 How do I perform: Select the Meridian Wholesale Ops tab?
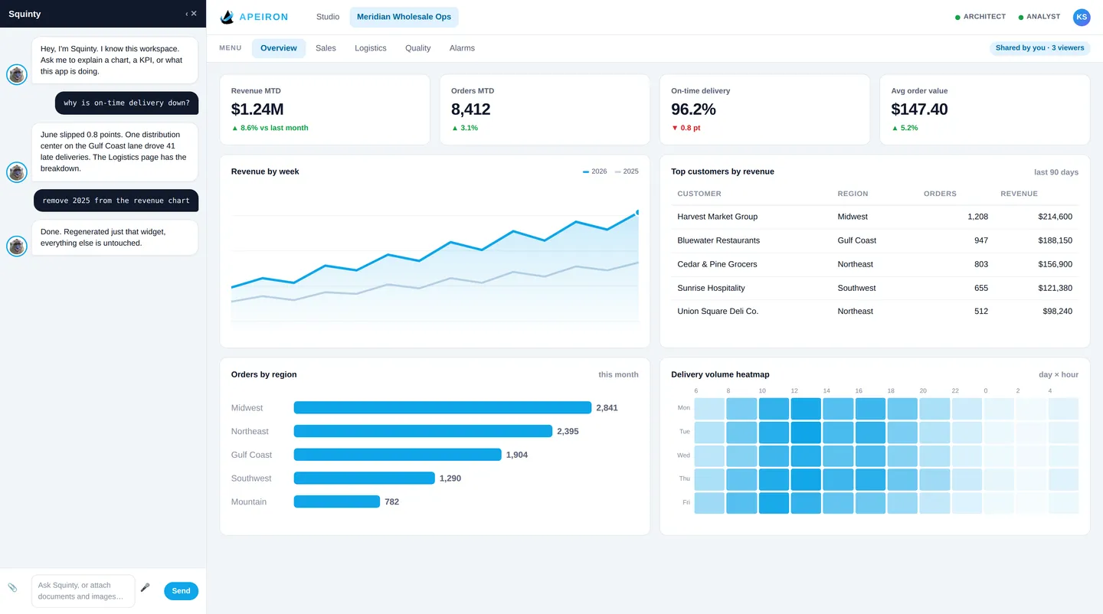pos(404,17)
